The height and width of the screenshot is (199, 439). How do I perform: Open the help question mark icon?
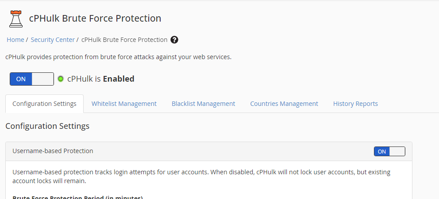click(x=174, y=40)
